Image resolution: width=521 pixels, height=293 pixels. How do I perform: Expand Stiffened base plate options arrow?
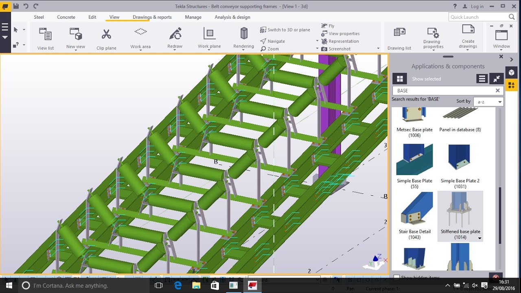pos(479,238)
